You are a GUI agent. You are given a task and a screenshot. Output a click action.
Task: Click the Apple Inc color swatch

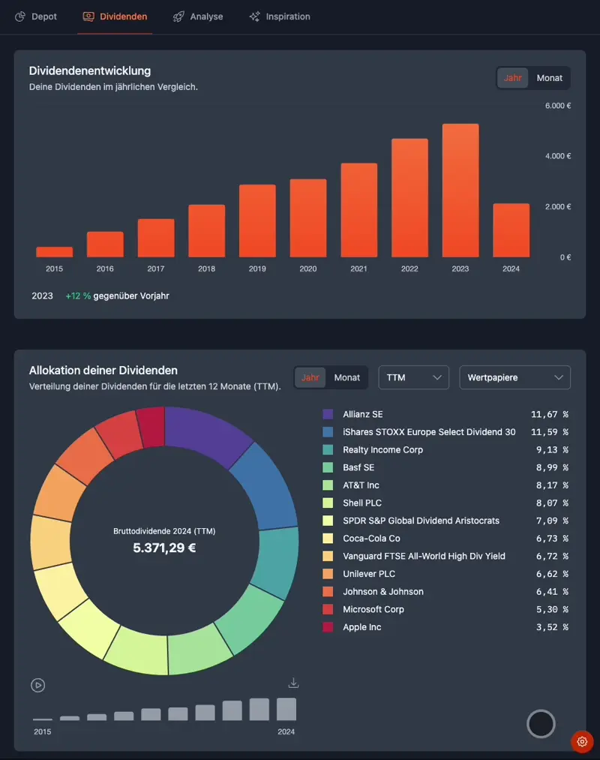coord(328,627)
